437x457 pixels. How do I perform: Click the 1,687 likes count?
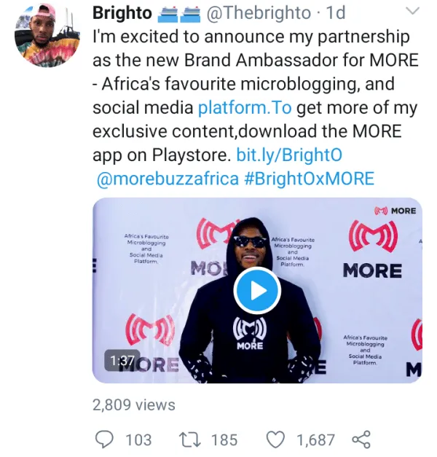click(x=315, y=440)
